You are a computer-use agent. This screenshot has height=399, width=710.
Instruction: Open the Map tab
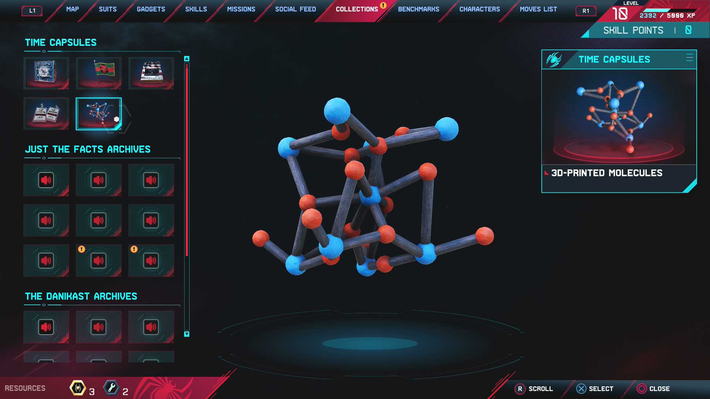[72, 9]
